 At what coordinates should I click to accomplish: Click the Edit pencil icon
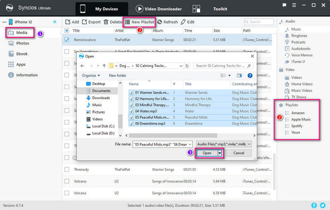(183, 22)
